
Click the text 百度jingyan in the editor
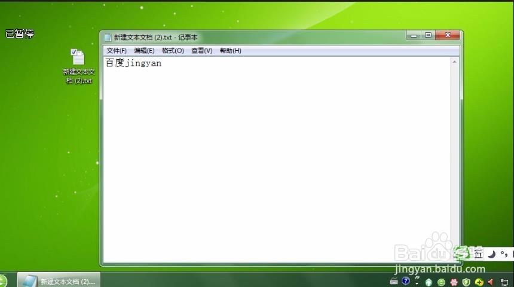click(x=133, y=63)
